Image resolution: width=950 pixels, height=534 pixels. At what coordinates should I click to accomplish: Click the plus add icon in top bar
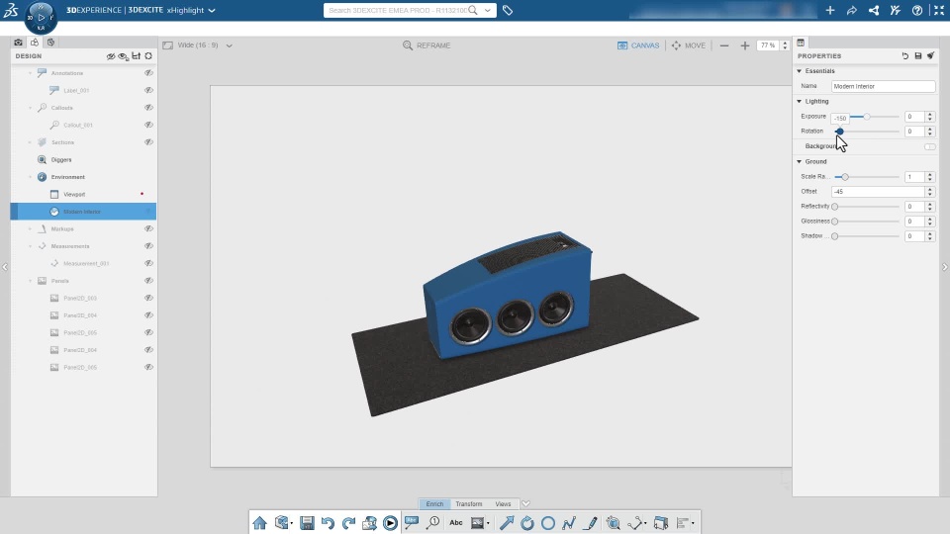click(830, 10)
